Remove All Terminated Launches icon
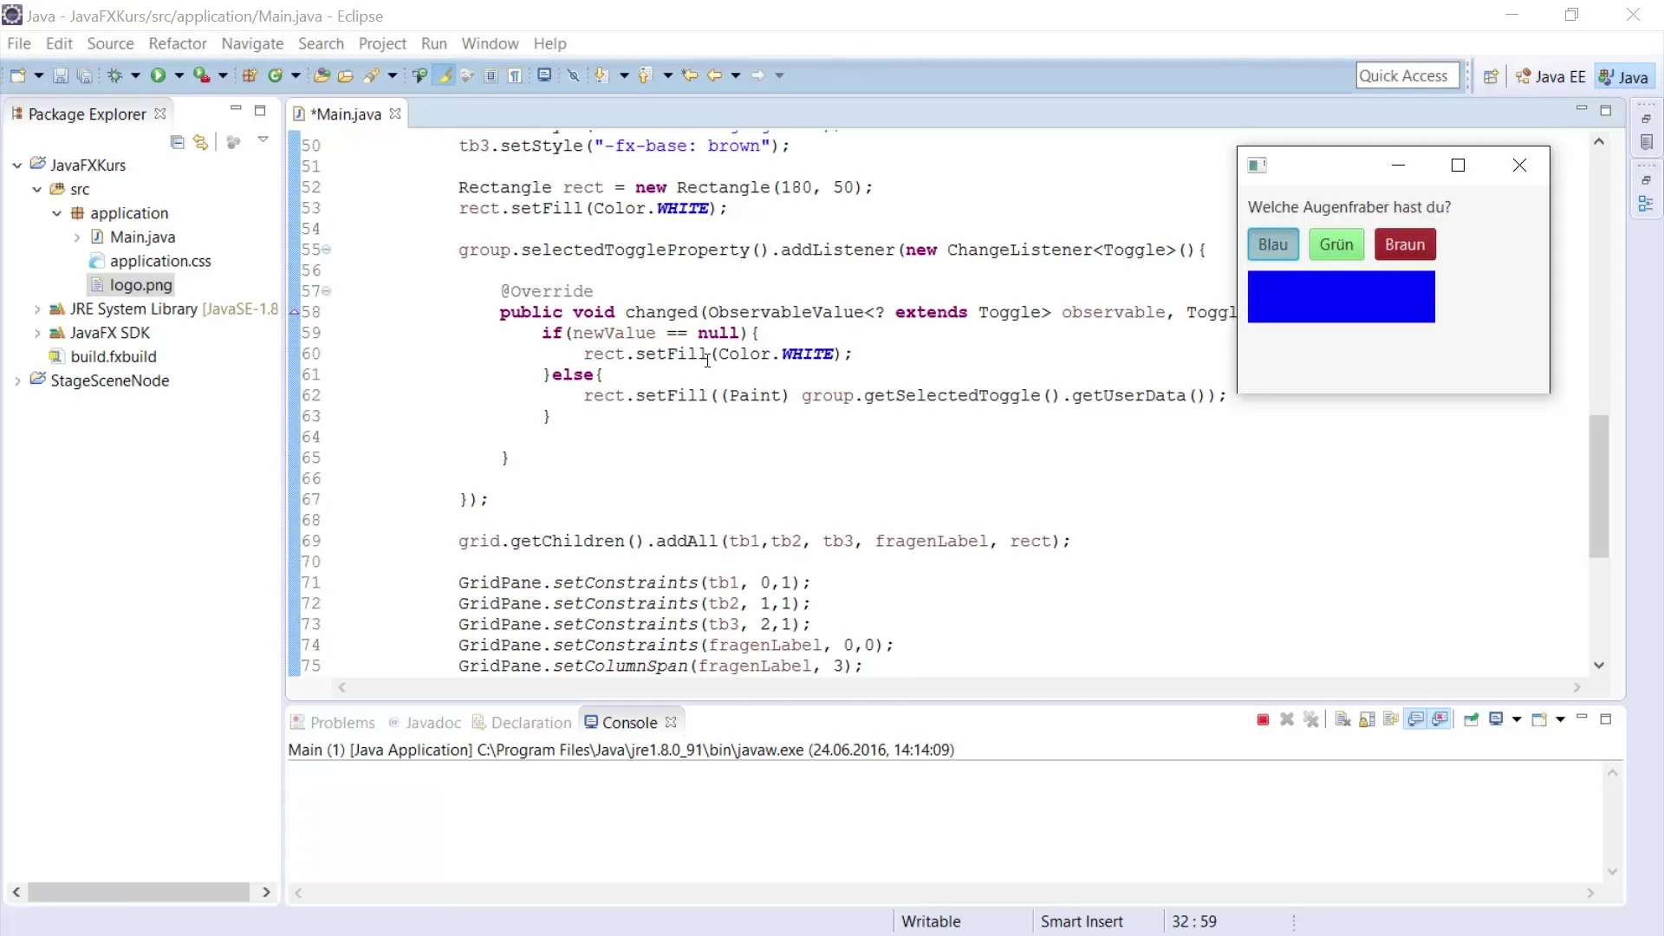1664x936 pixels. [1311, 719]
